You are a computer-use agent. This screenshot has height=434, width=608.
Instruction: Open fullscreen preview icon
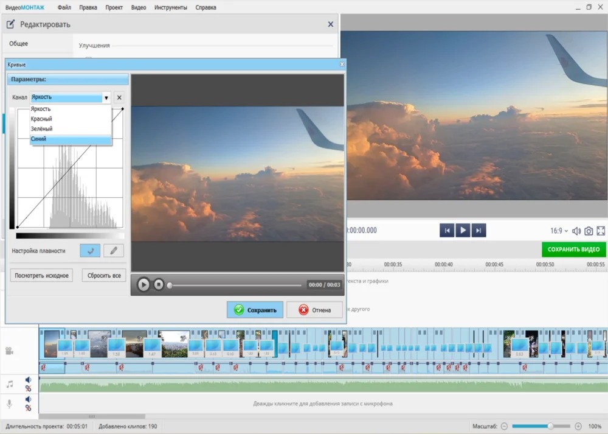pyautogui.click(x=601, y=231)
